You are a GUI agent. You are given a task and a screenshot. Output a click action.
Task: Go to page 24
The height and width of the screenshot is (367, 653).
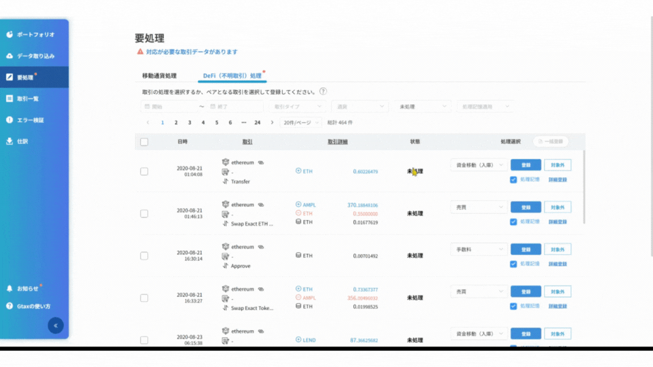point(257,122)
